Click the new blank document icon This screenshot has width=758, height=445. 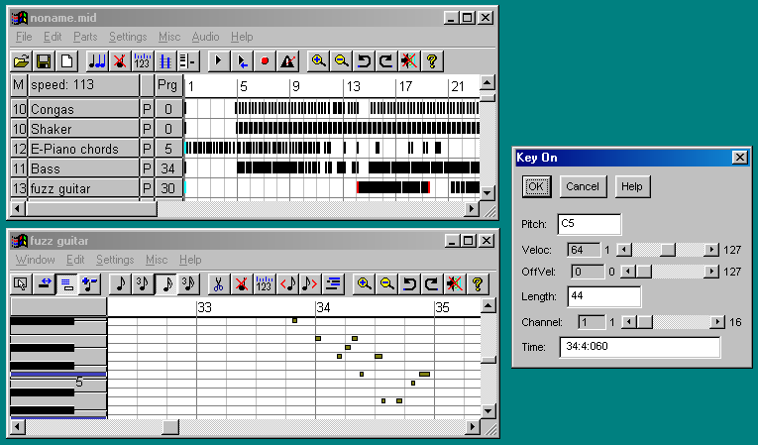[66, 60]
